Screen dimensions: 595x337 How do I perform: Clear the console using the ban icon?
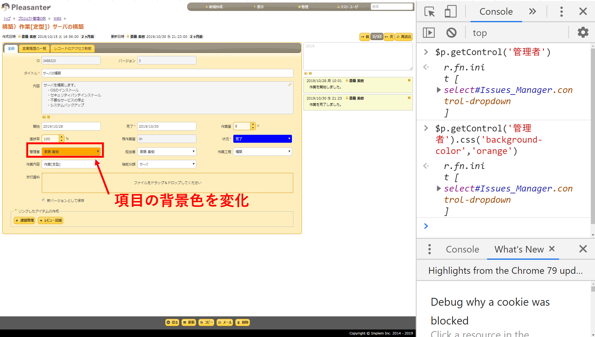point(451,32)
